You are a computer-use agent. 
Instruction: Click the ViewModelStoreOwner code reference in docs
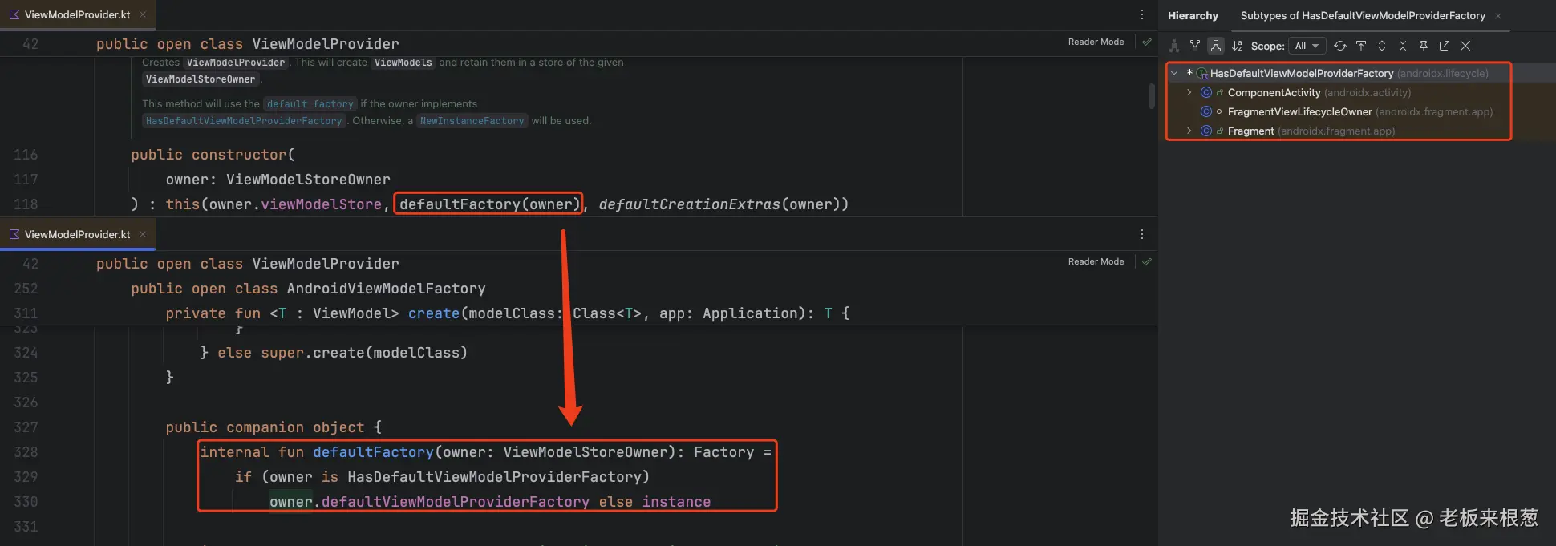coord(201,79)
